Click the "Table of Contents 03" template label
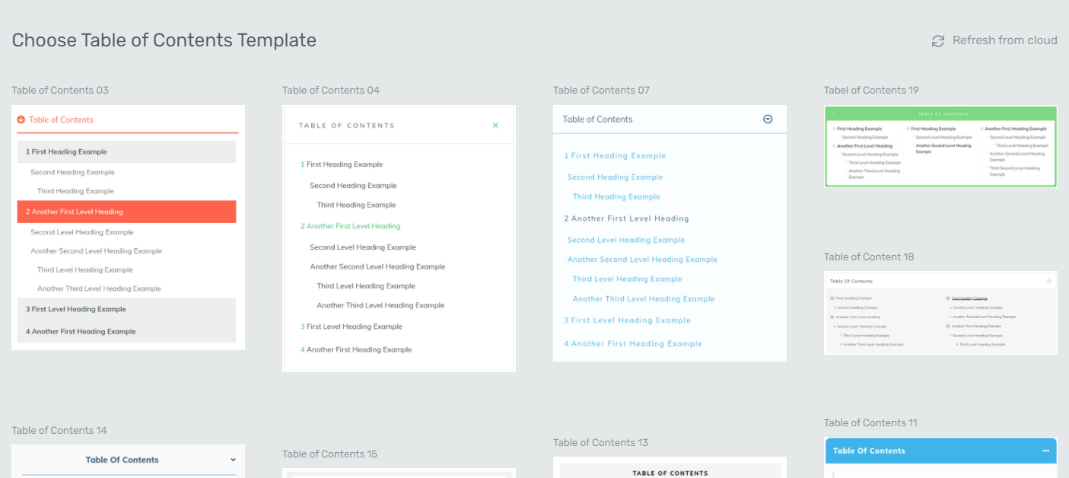 point(60,91)
